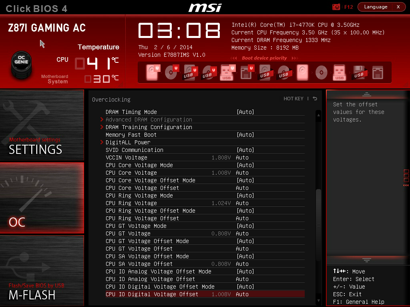Select the legacy hard disk boot icon
The width and height of the screenshot is (410, 307).
click(x=303, y=72)
